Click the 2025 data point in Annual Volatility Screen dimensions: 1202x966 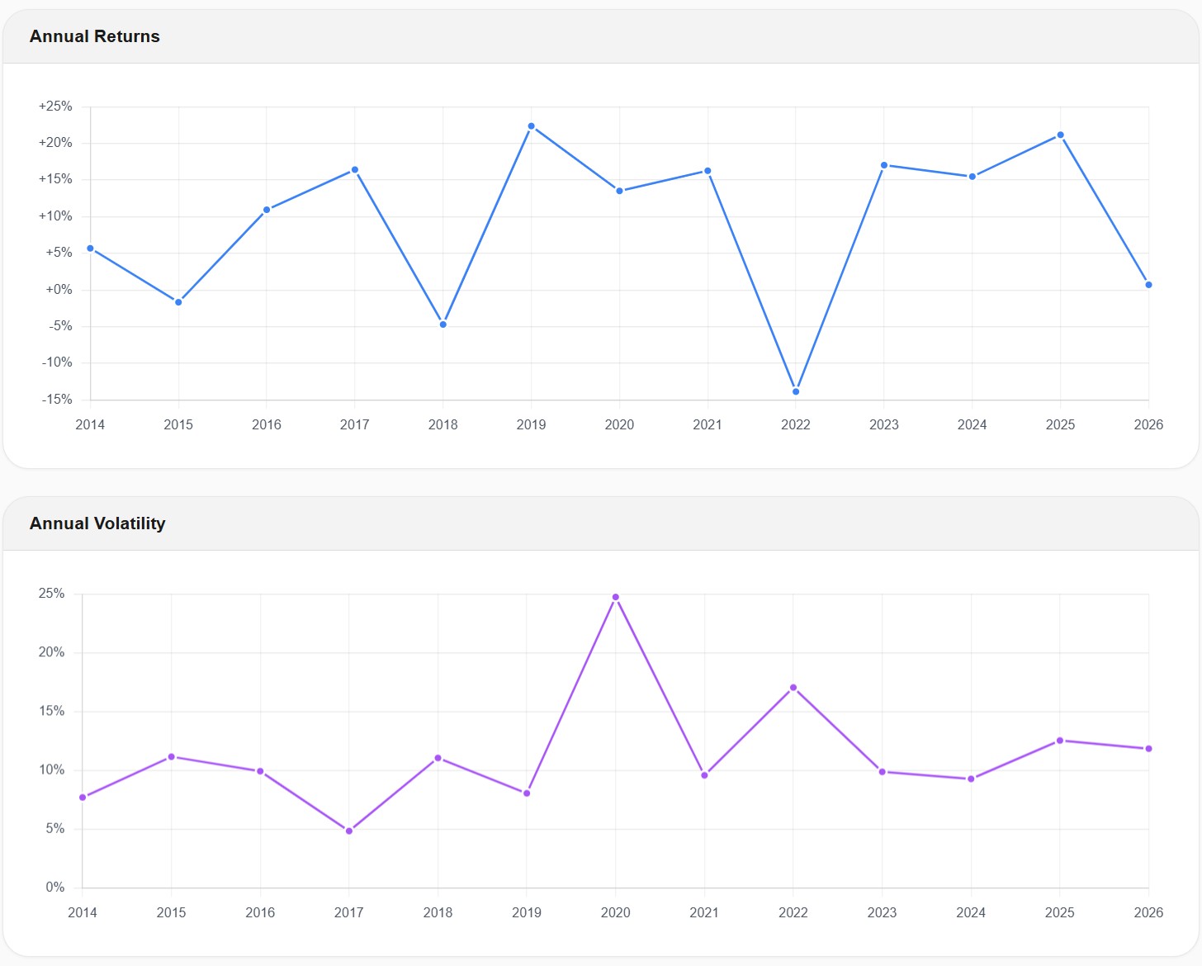pyautogui.click(x=1060, y=741)
